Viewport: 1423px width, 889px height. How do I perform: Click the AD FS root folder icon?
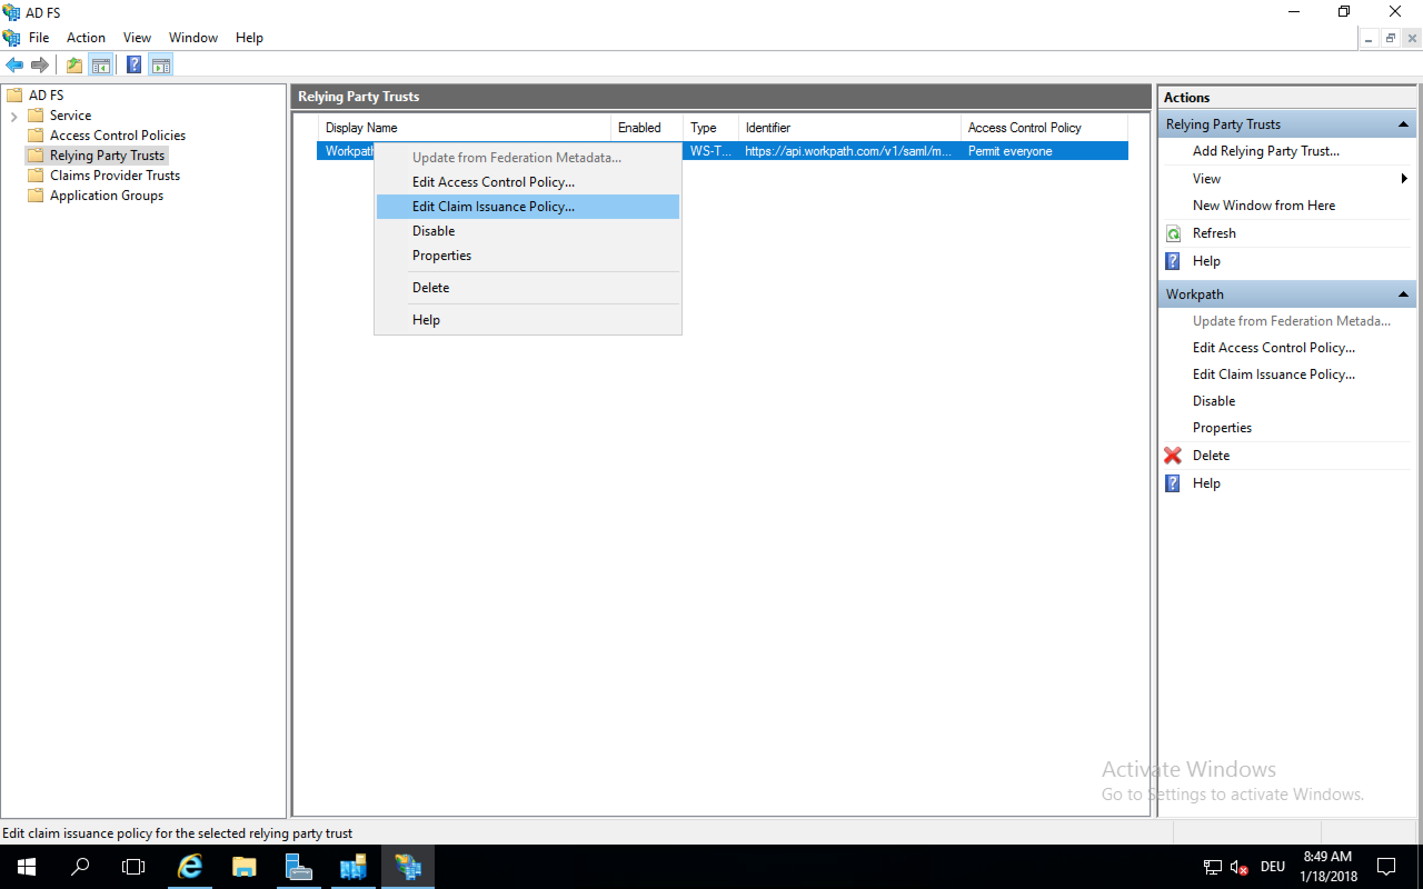pyautogui.click(x=14, y=95)
